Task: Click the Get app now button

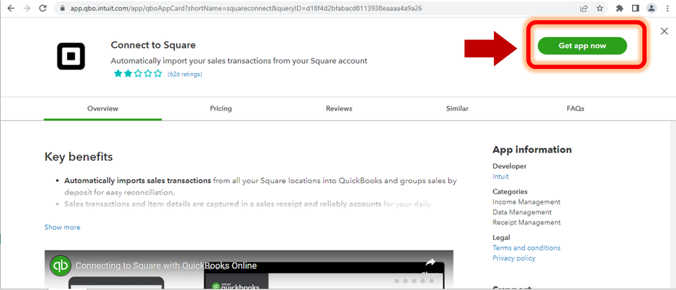Action: tap(582, 46)
